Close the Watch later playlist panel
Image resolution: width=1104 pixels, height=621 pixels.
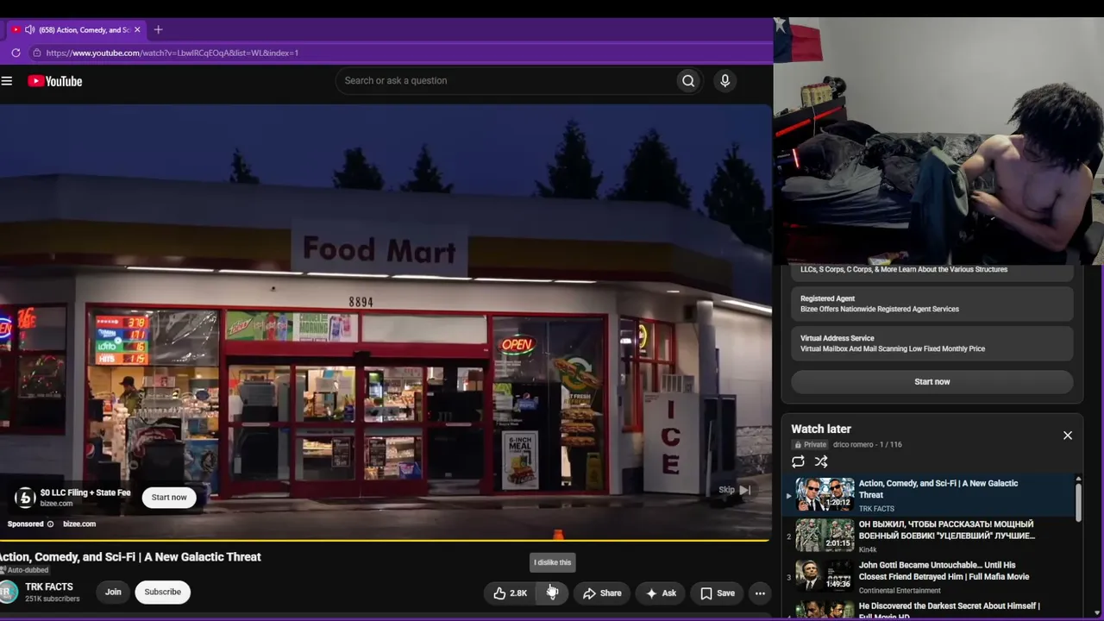pos(1068,436)
